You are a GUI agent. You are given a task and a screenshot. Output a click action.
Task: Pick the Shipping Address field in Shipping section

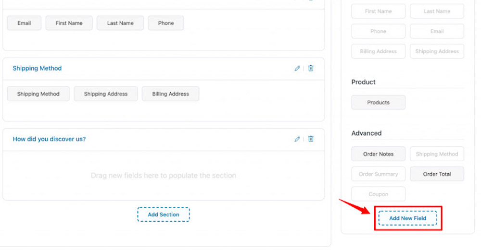pyautogui.click(x=106, y=94)
